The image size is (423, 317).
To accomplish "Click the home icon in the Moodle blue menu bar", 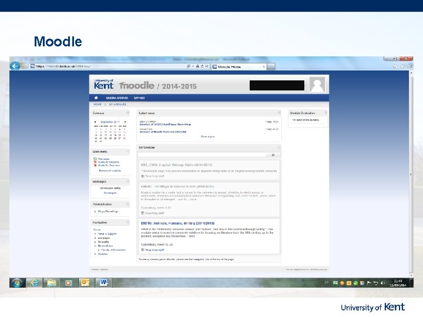I will tap(96, 98).
